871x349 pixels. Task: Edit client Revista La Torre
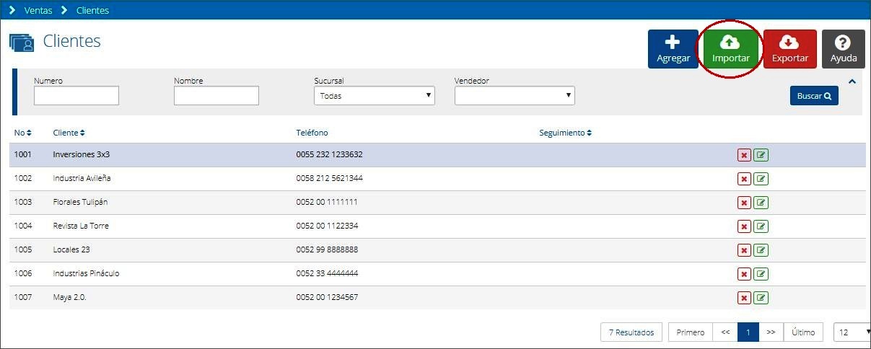[x=761, y=226]
